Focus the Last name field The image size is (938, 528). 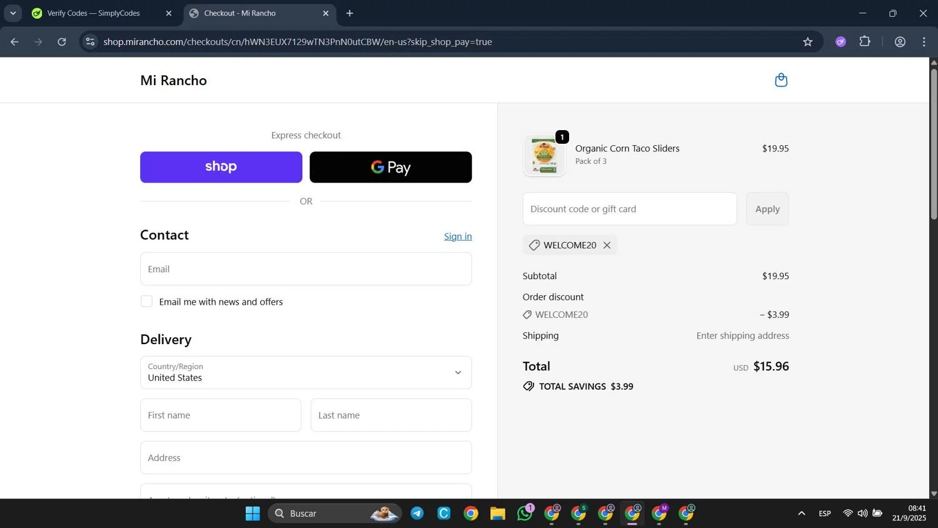tap(391, 415)
